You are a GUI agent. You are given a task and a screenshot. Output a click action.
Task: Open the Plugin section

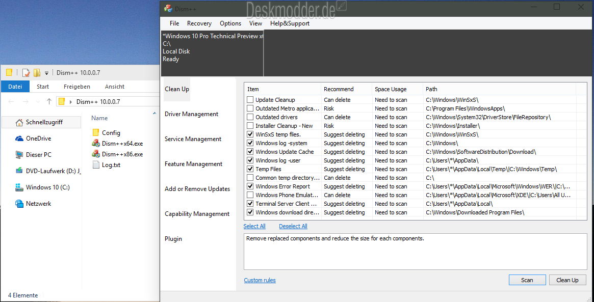point(173,239)
